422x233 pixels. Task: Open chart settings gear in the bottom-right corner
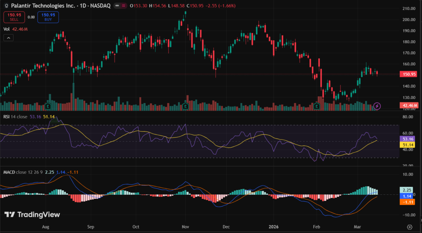point(409,227)
